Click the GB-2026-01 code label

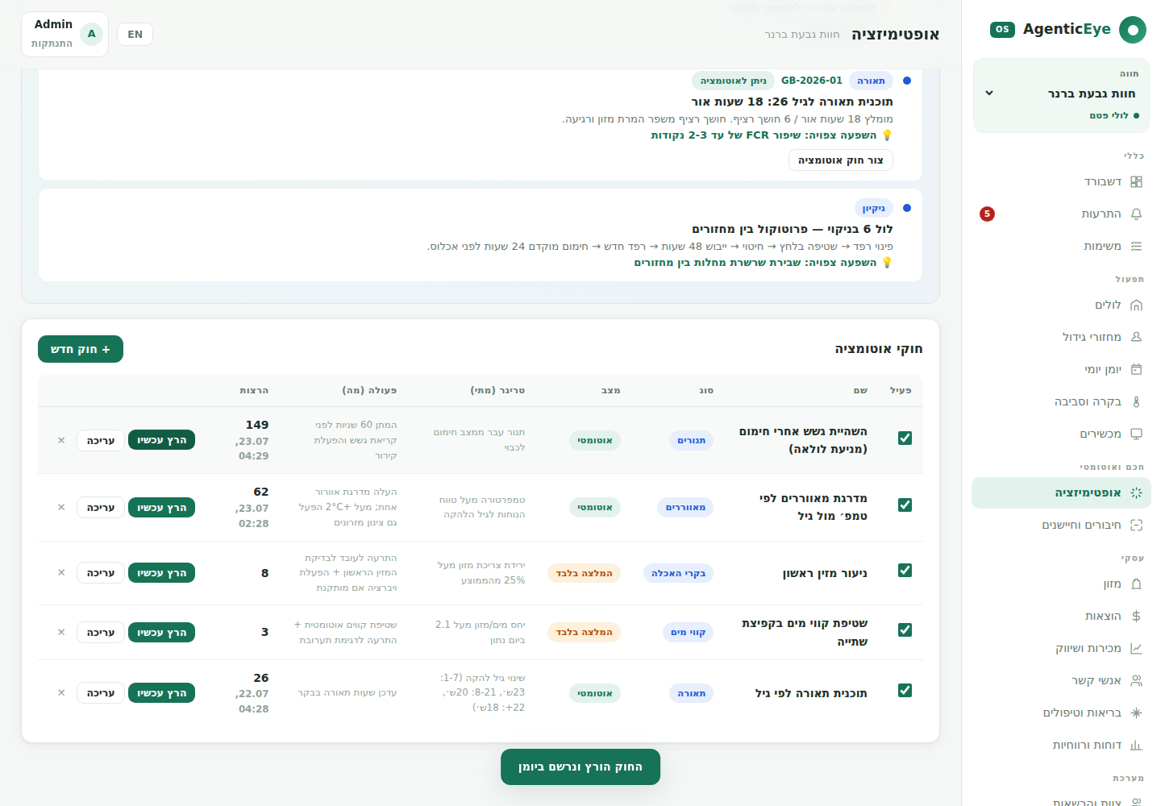pos(812,81)
